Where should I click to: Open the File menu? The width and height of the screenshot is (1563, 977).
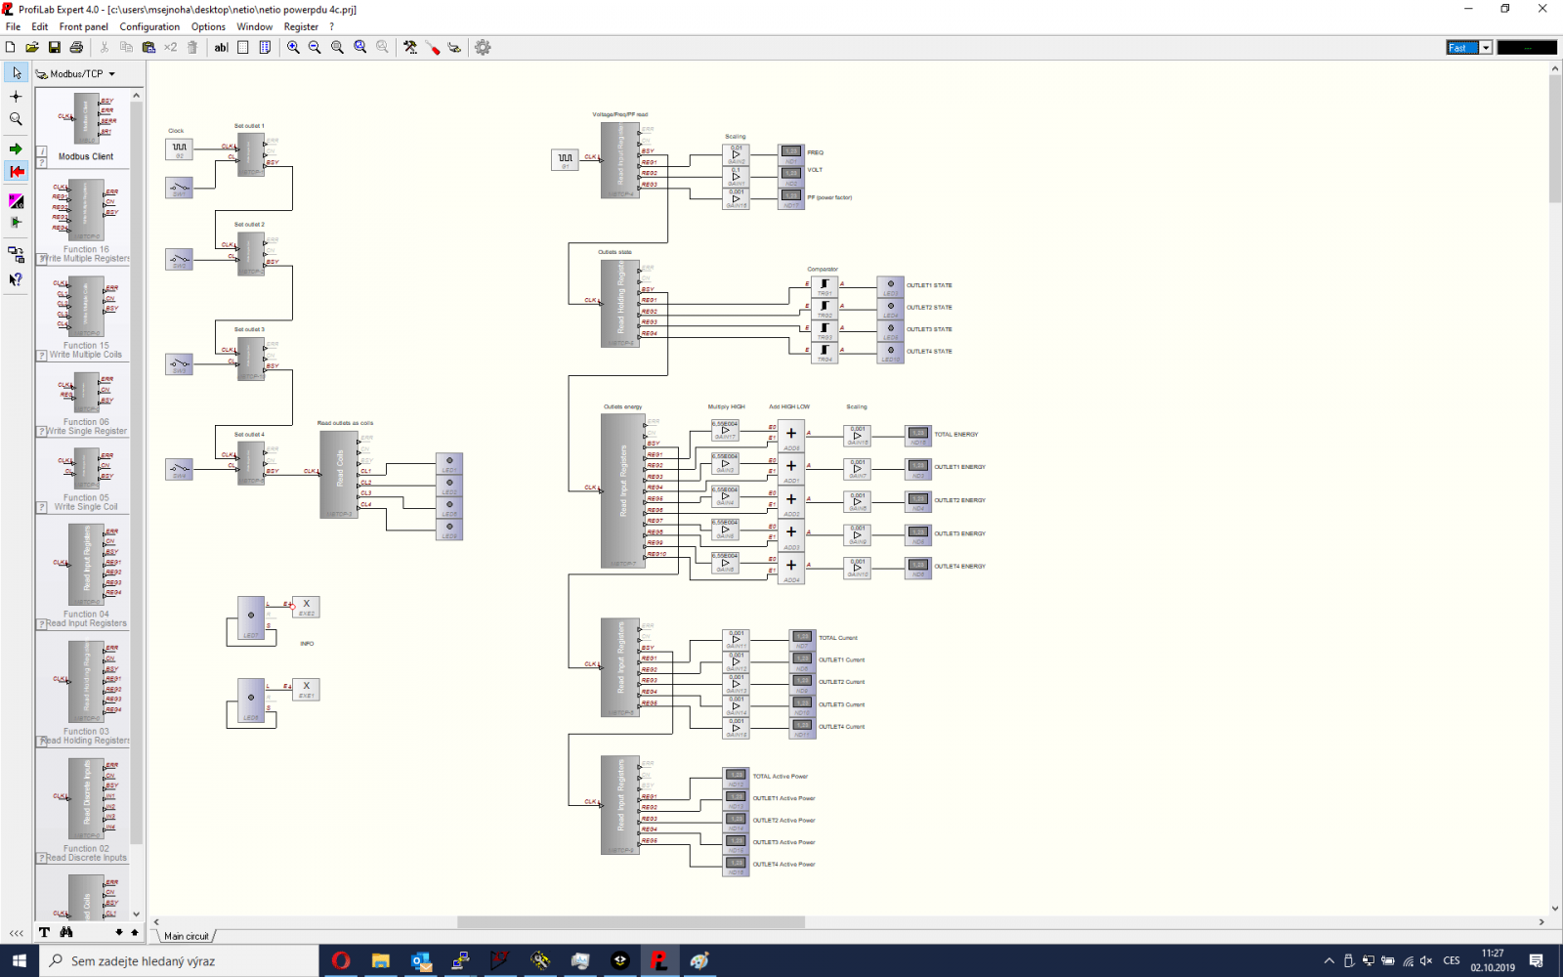[13, 26]
